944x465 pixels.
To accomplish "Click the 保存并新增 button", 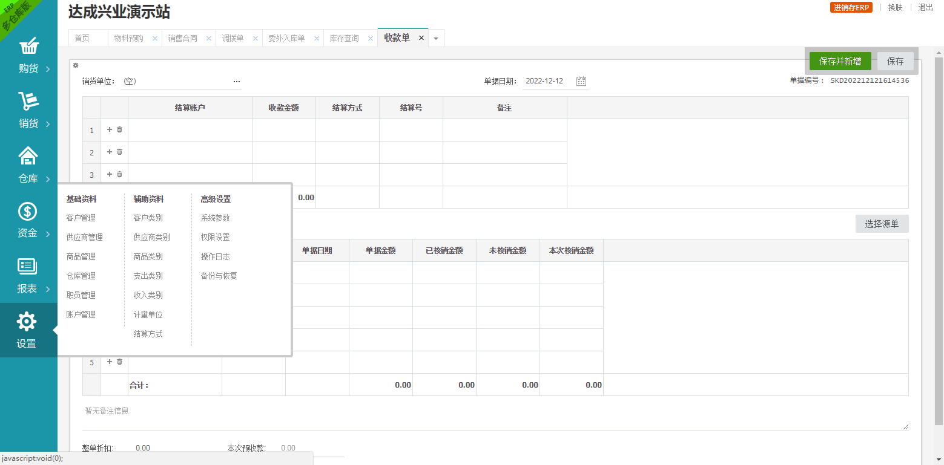I will [x=840, y=61].
